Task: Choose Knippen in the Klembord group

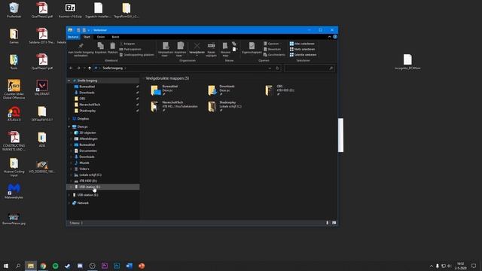Action: point(127,44)
